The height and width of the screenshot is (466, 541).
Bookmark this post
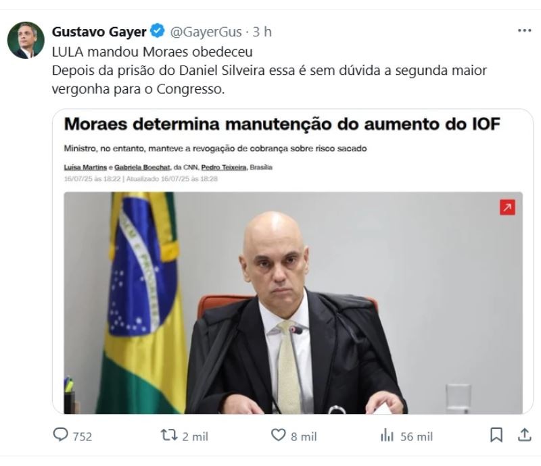(x=496, y=435)
